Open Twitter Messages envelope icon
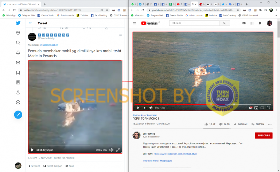The height and width of the screenshot is (172, 280). (18, 63)
